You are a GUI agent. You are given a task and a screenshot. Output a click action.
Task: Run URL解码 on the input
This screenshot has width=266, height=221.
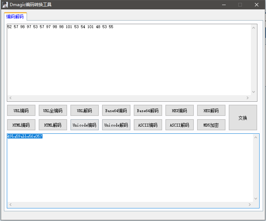tap(85, 110)
